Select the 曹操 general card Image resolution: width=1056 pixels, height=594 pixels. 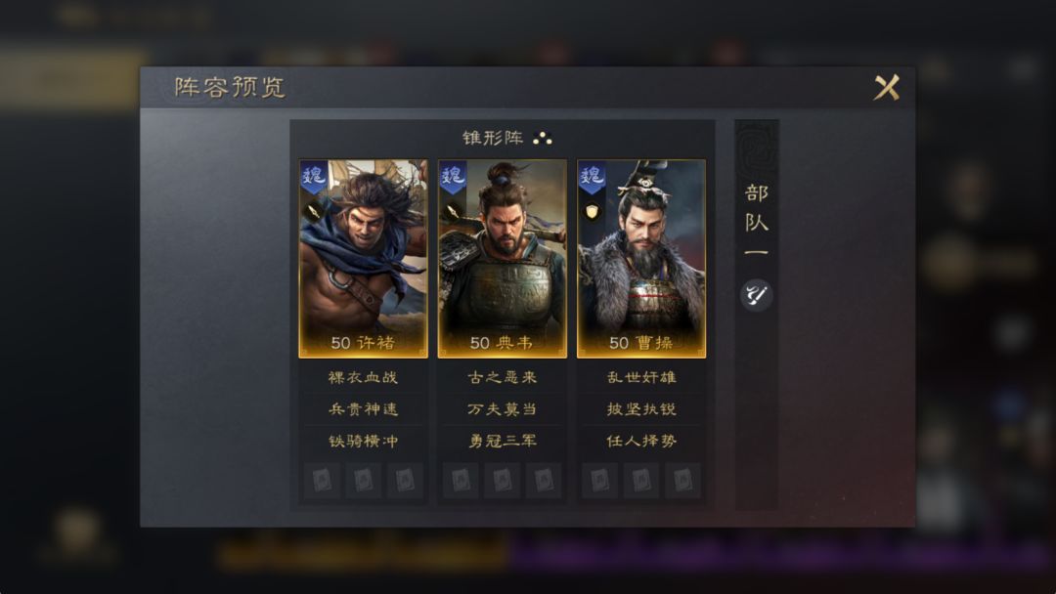click(x=641, y=259)
